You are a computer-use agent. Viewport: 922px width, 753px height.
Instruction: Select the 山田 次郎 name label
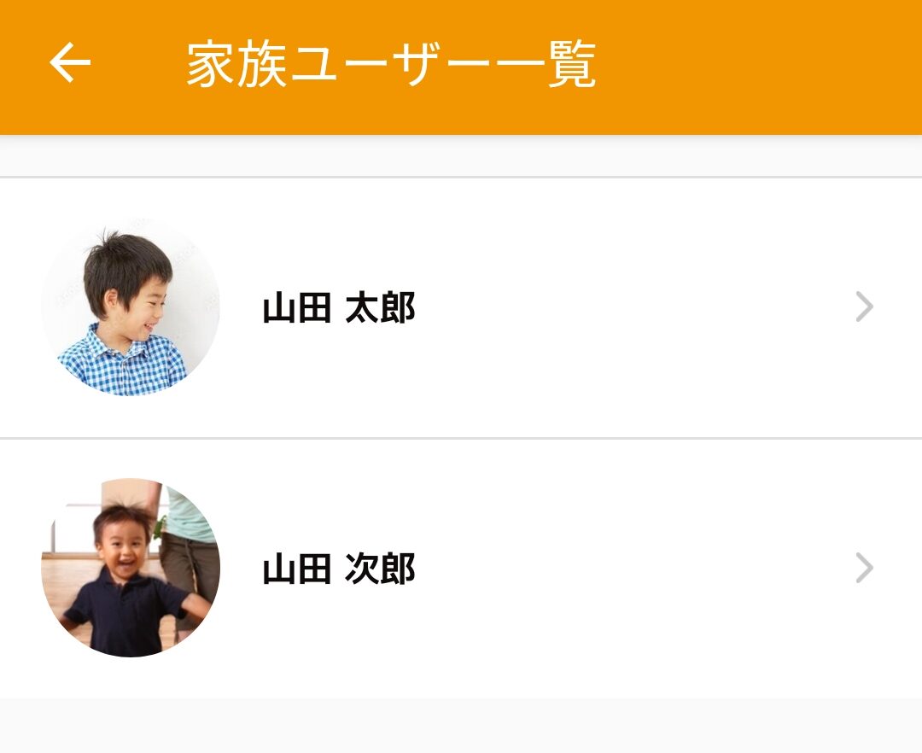click(x=339, y=569)
